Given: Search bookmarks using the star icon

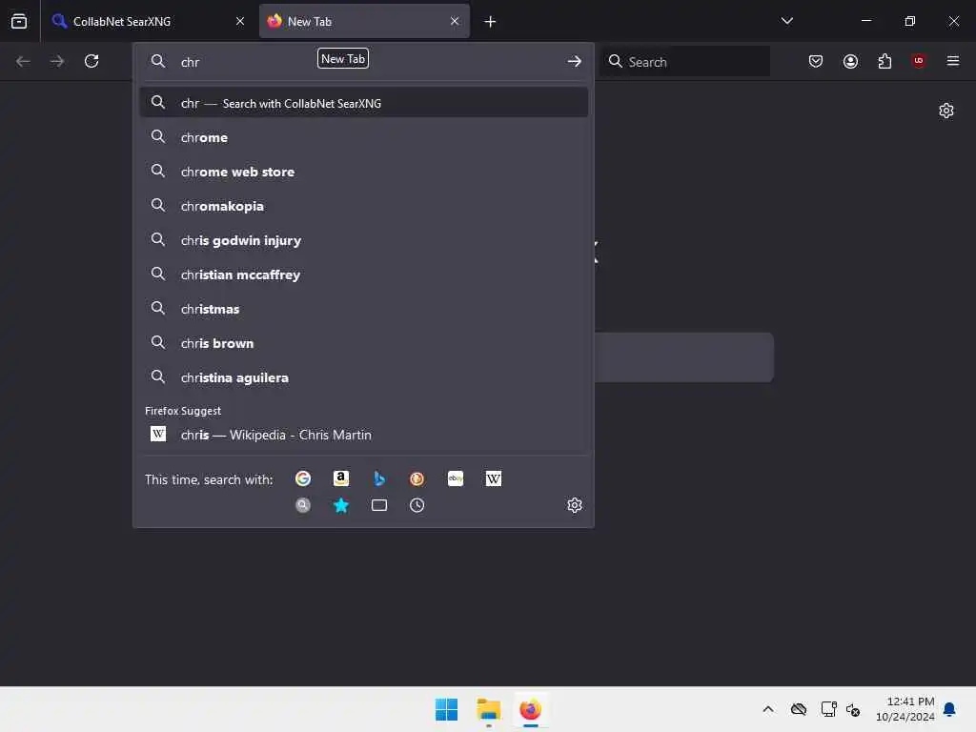Looking at the screenshot, I should coord(341,505).
